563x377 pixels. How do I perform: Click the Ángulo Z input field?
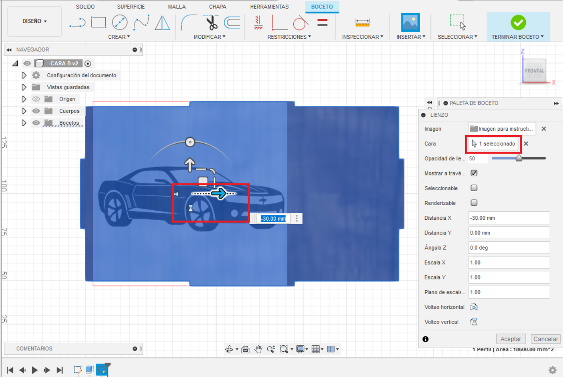click(509, 248)
